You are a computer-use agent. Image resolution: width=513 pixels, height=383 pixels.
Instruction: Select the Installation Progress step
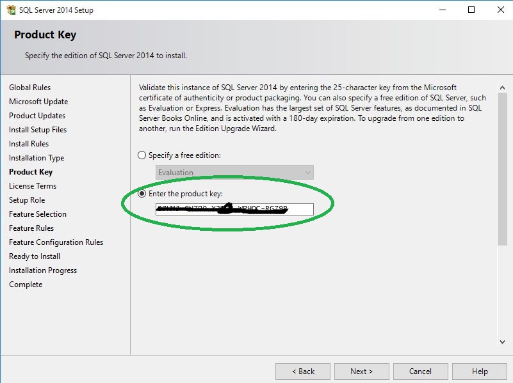point(43,270)
